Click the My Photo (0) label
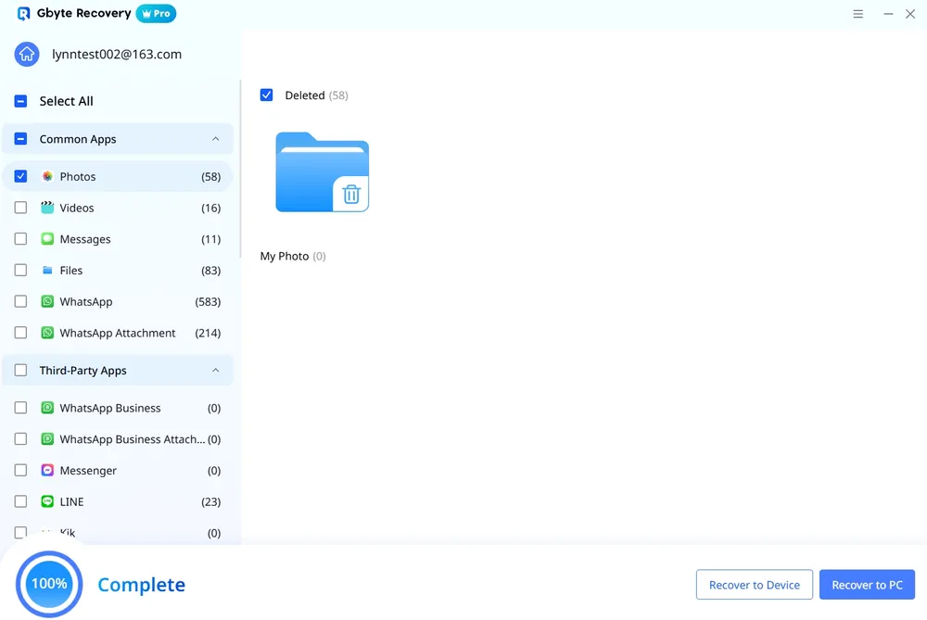This screenshot has height=620, width=927. 293,256
